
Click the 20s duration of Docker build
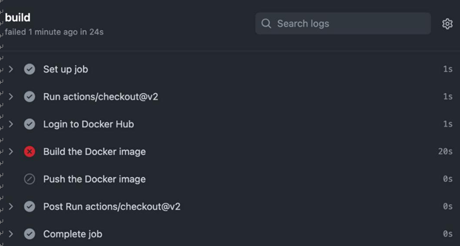pos(445,151)
